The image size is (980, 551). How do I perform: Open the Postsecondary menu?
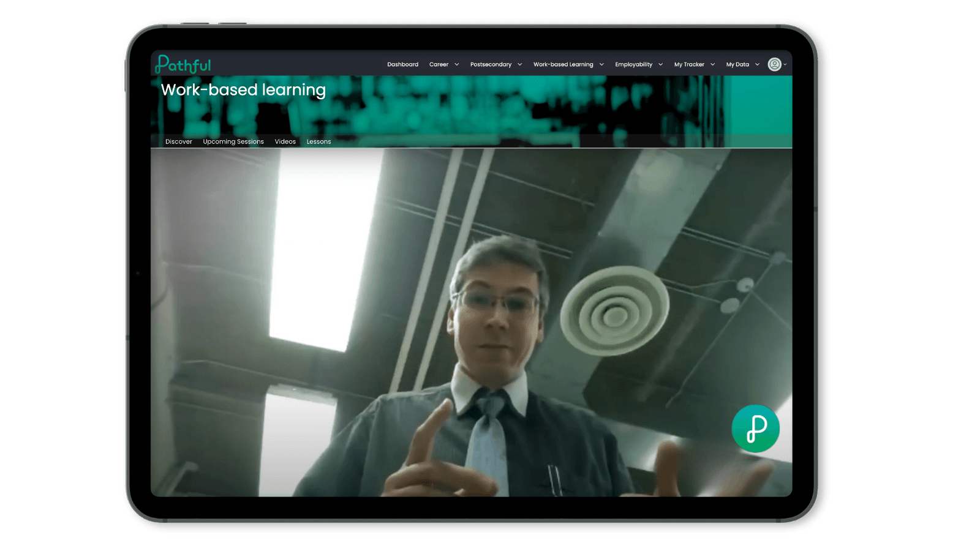point(491,64)
